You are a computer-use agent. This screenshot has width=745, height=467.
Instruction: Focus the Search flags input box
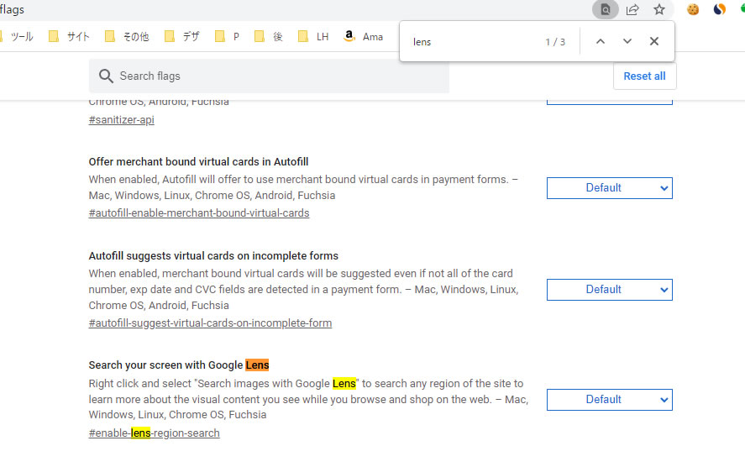tap(269, 76)
